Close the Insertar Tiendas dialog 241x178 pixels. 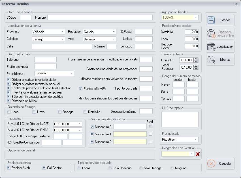[x=236, y=4]
